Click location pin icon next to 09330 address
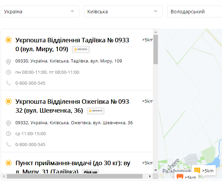 tap(9, 62)
